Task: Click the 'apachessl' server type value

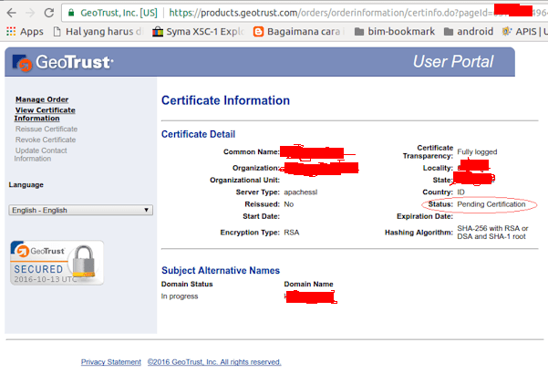Action: tap(301, 192)
